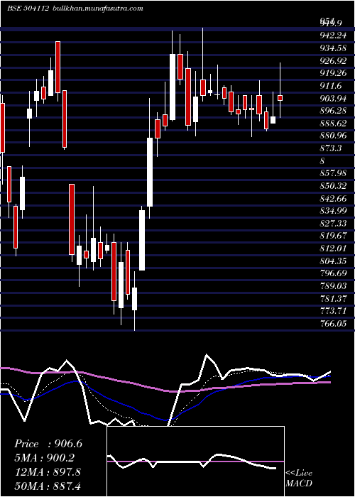Click the 781.37 price axis label
The width and height of the screenshot is (355, 497).
pos(333,298)
